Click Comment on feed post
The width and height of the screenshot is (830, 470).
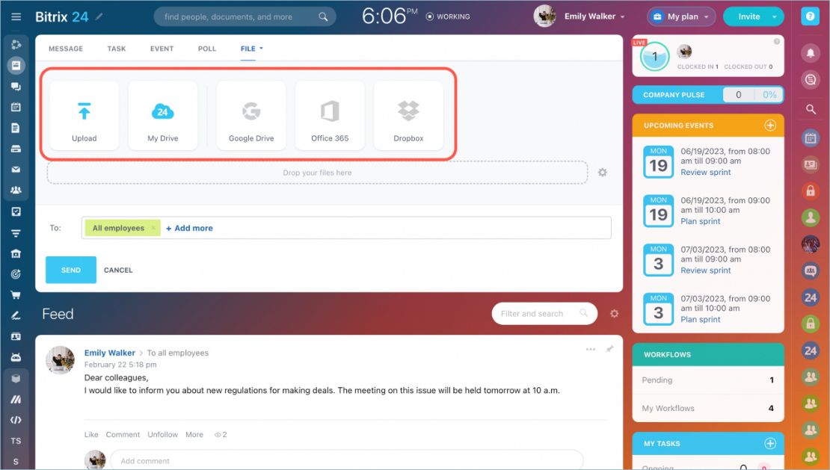pyautogui.click(x=123, y=435)
